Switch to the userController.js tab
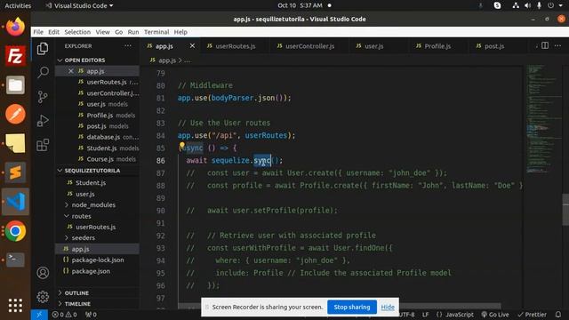 [309, 46]
